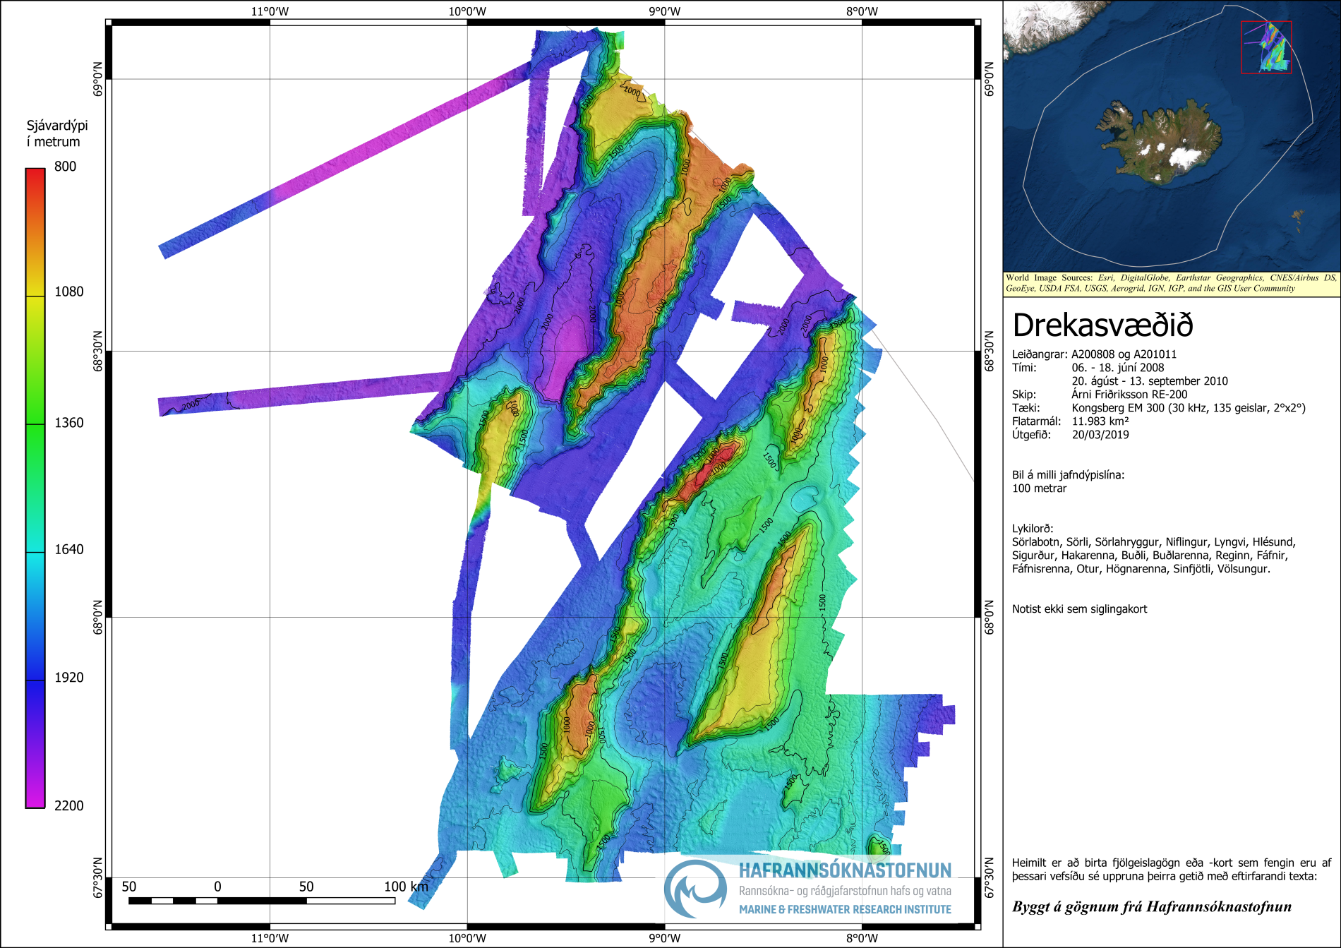Click the Lykilorð keywords heading

(1033, 529)
